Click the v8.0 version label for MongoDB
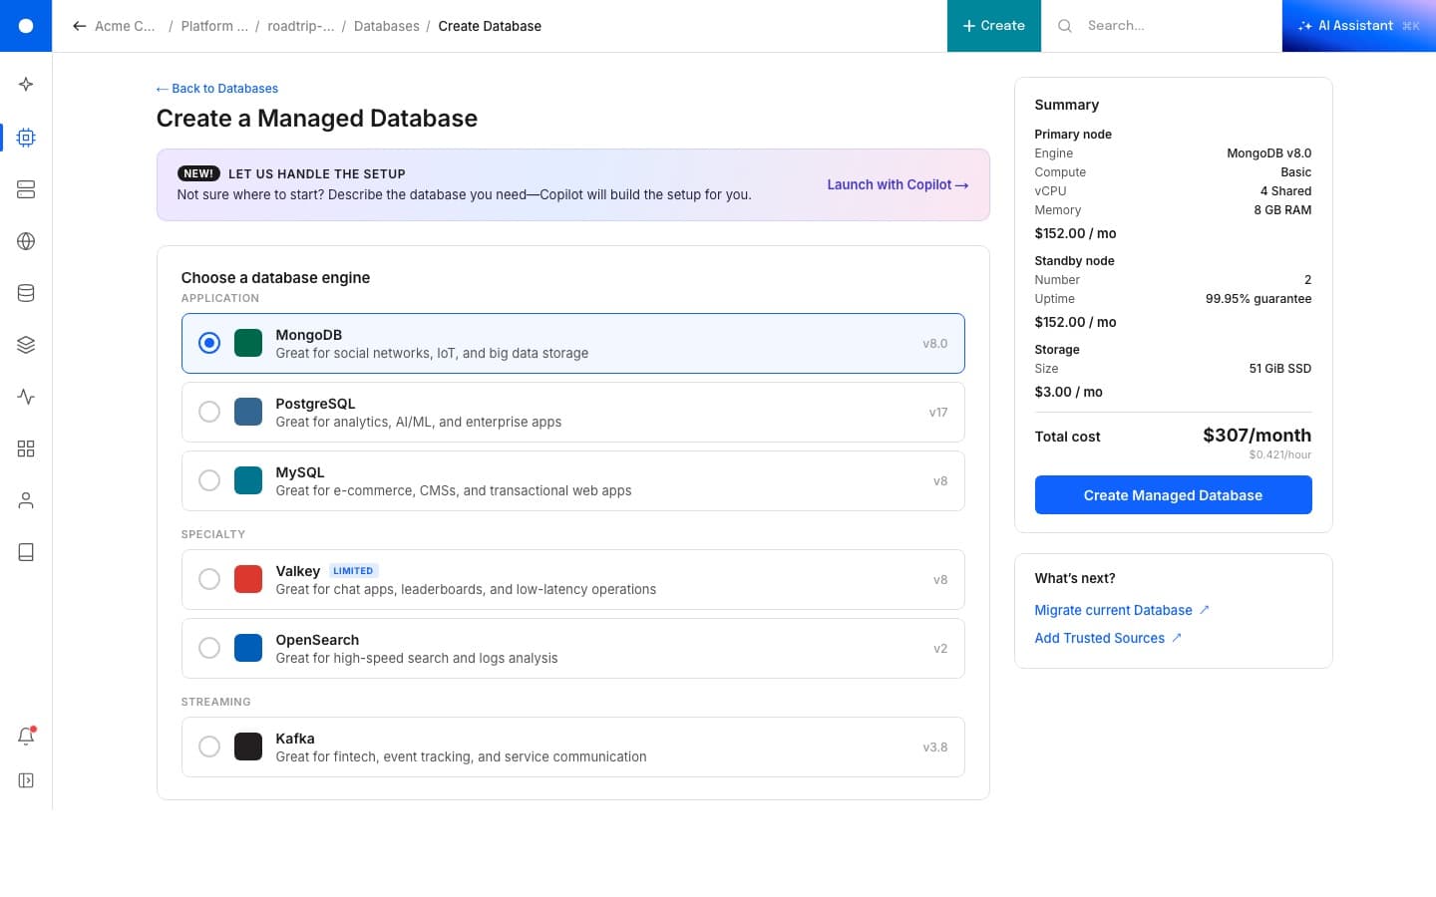Viewport: 1436px width, 897px height. (935, 343)
